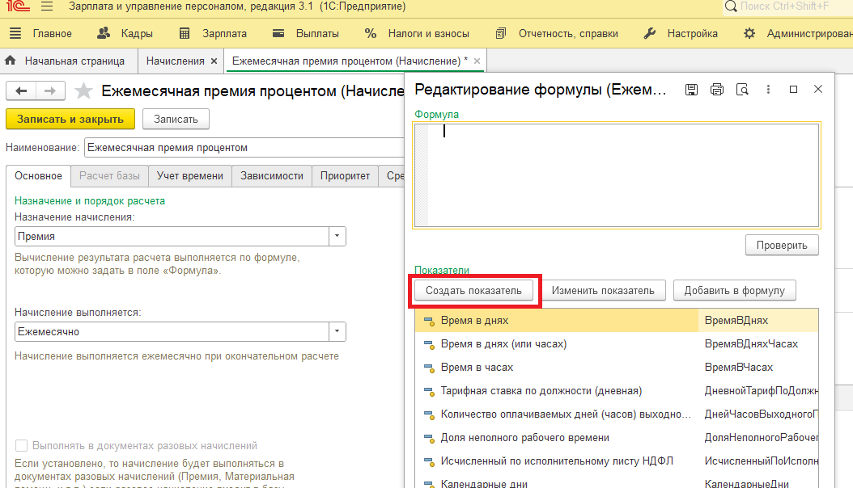Screen dimensions: 853x488
Task: Select the Время в днях (или часах) row
Action: pos(617,343)
